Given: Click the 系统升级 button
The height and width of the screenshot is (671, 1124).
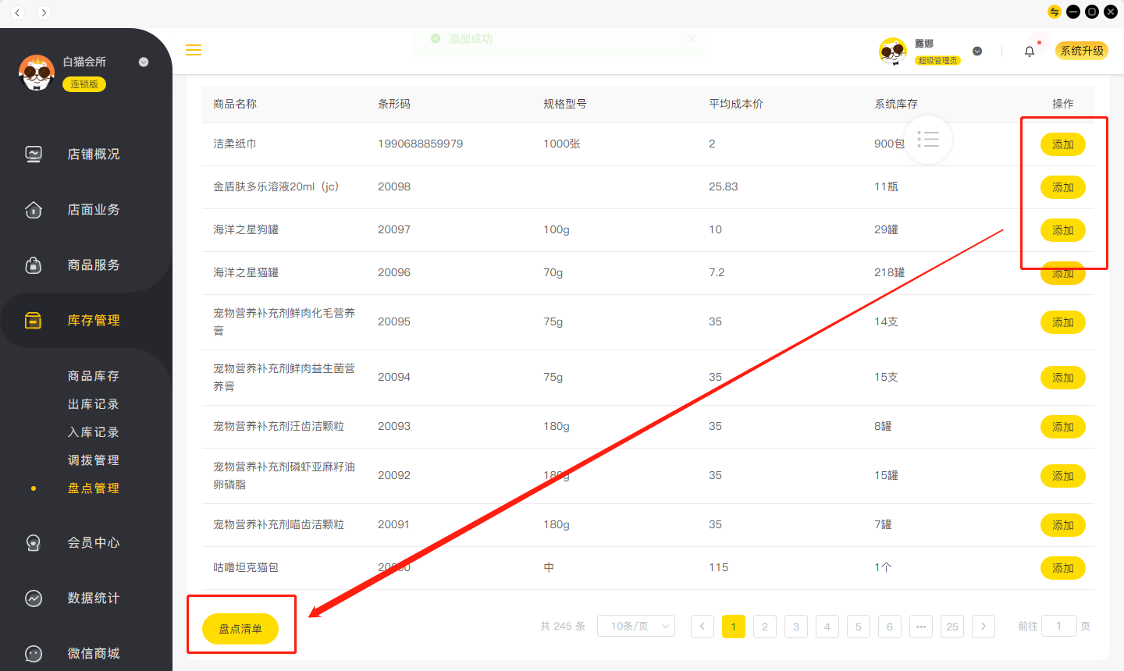Looking at the screenshot, I should (1082, 51).
